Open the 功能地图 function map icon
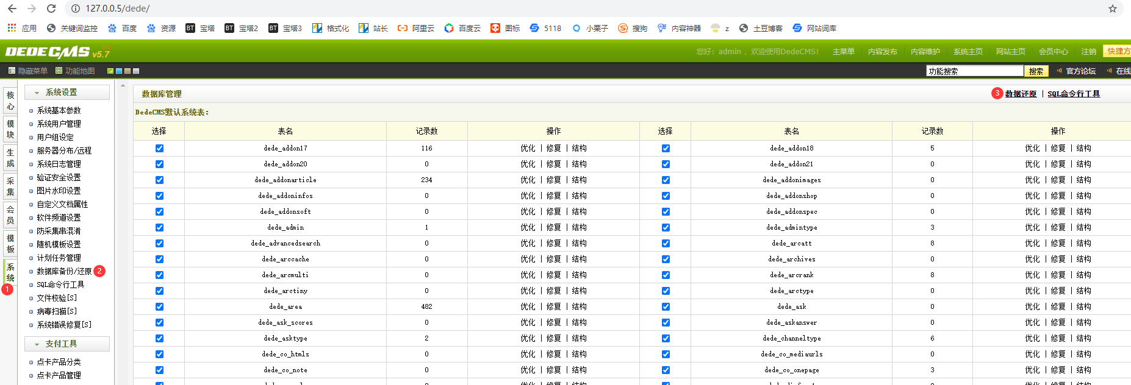Viewport: 1131px width, 385px height. pyautogui.click(x=59, y=71)
